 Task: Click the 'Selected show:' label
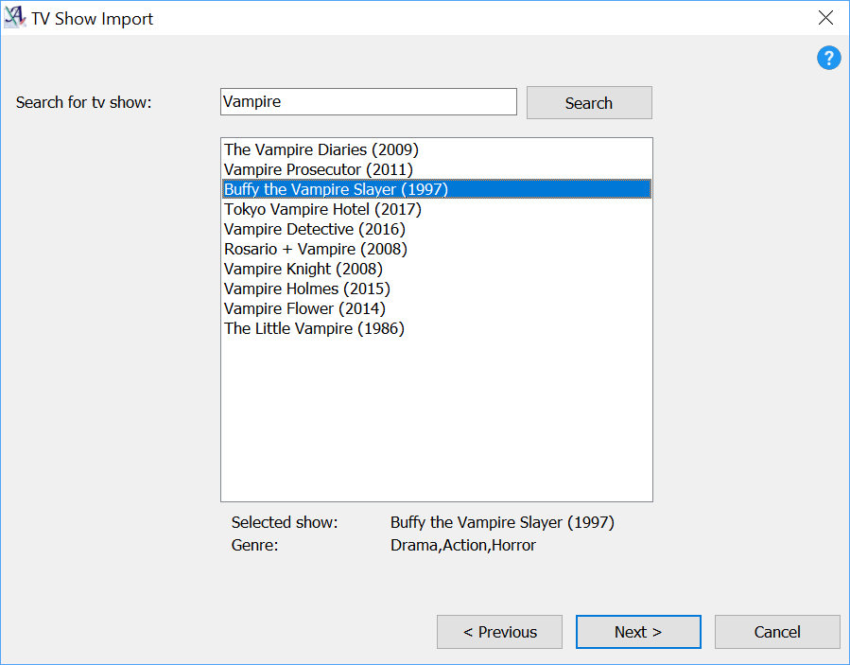[x=285, y=522]
